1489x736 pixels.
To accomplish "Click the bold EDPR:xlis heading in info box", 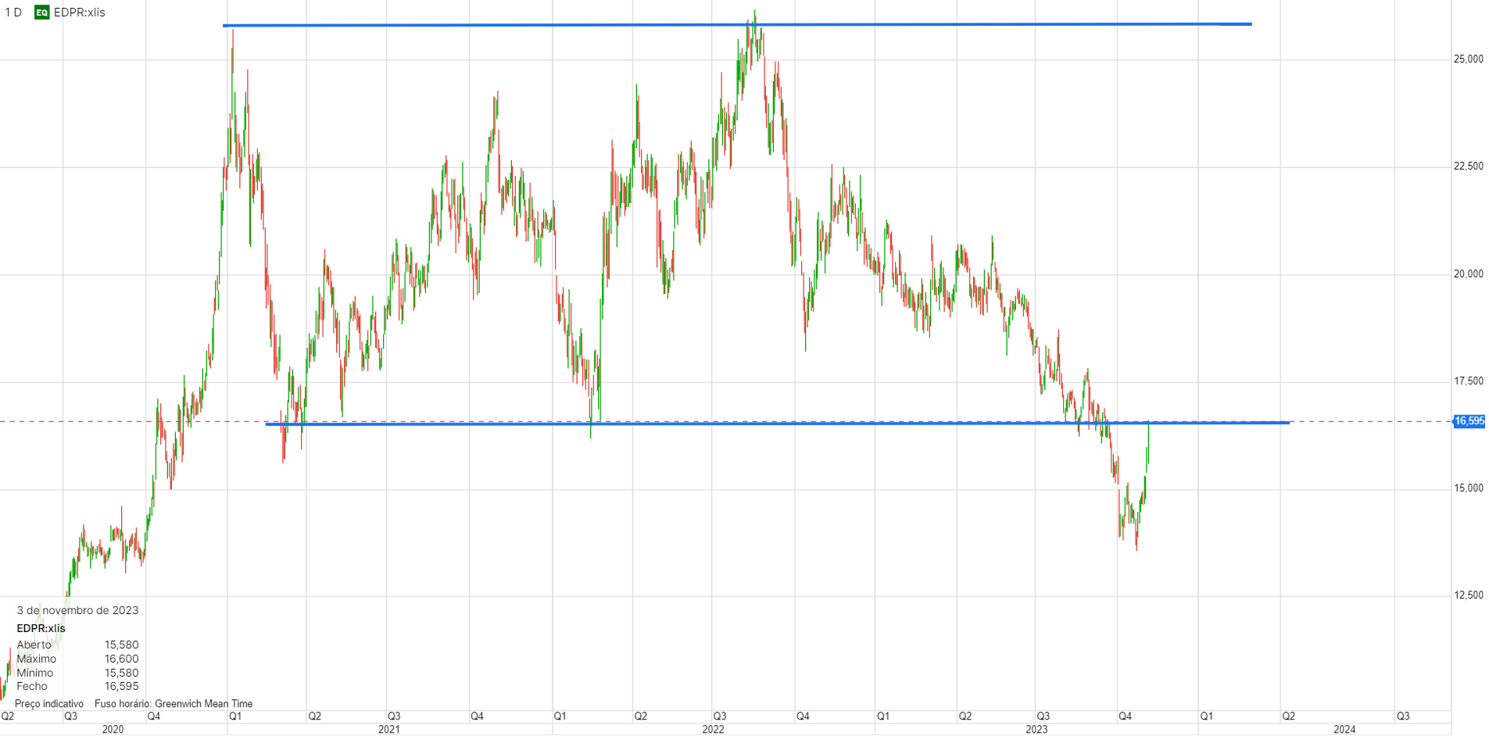I will (41, 628).
